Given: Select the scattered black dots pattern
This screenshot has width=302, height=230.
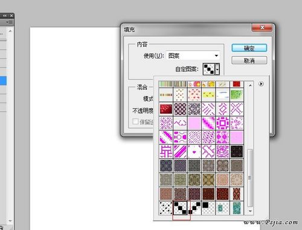Looking at the screenshot, I should [x=166, y=208].
